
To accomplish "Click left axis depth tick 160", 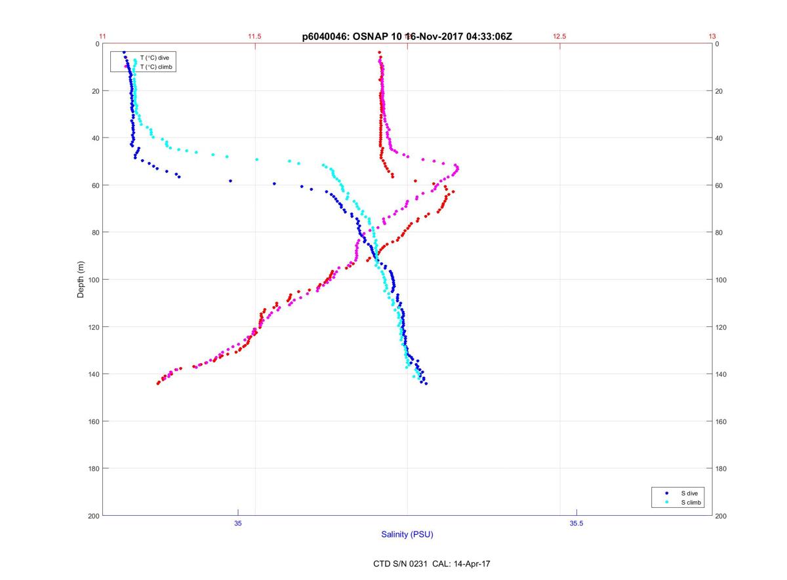I will (93, 421).
